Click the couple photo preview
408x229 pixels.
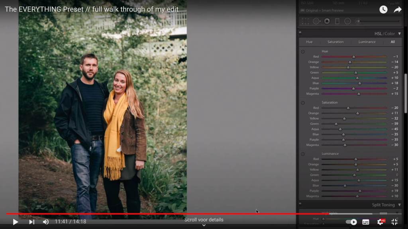click(102, 109)
